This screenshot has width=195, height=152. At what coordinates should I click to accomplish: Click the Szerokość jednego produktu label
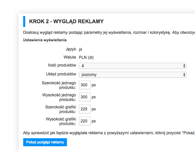coord(59,85)
